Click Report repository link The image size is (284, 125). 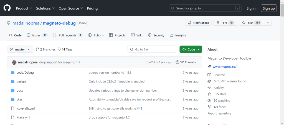220,113
